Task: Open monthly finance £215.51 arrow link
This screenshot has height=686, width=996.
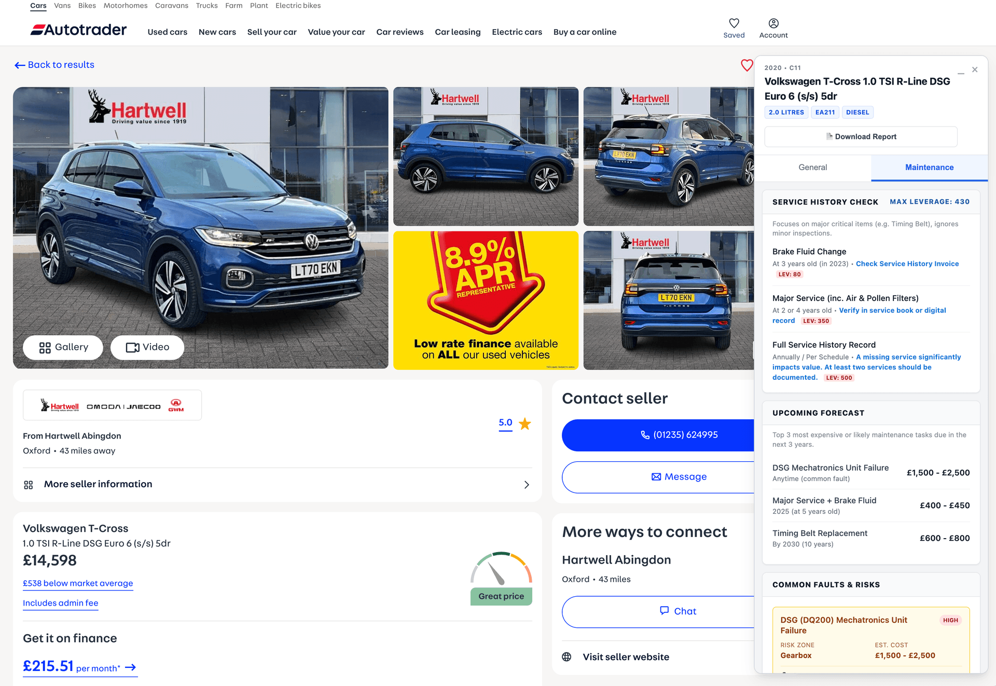Action: coord(131,667)
